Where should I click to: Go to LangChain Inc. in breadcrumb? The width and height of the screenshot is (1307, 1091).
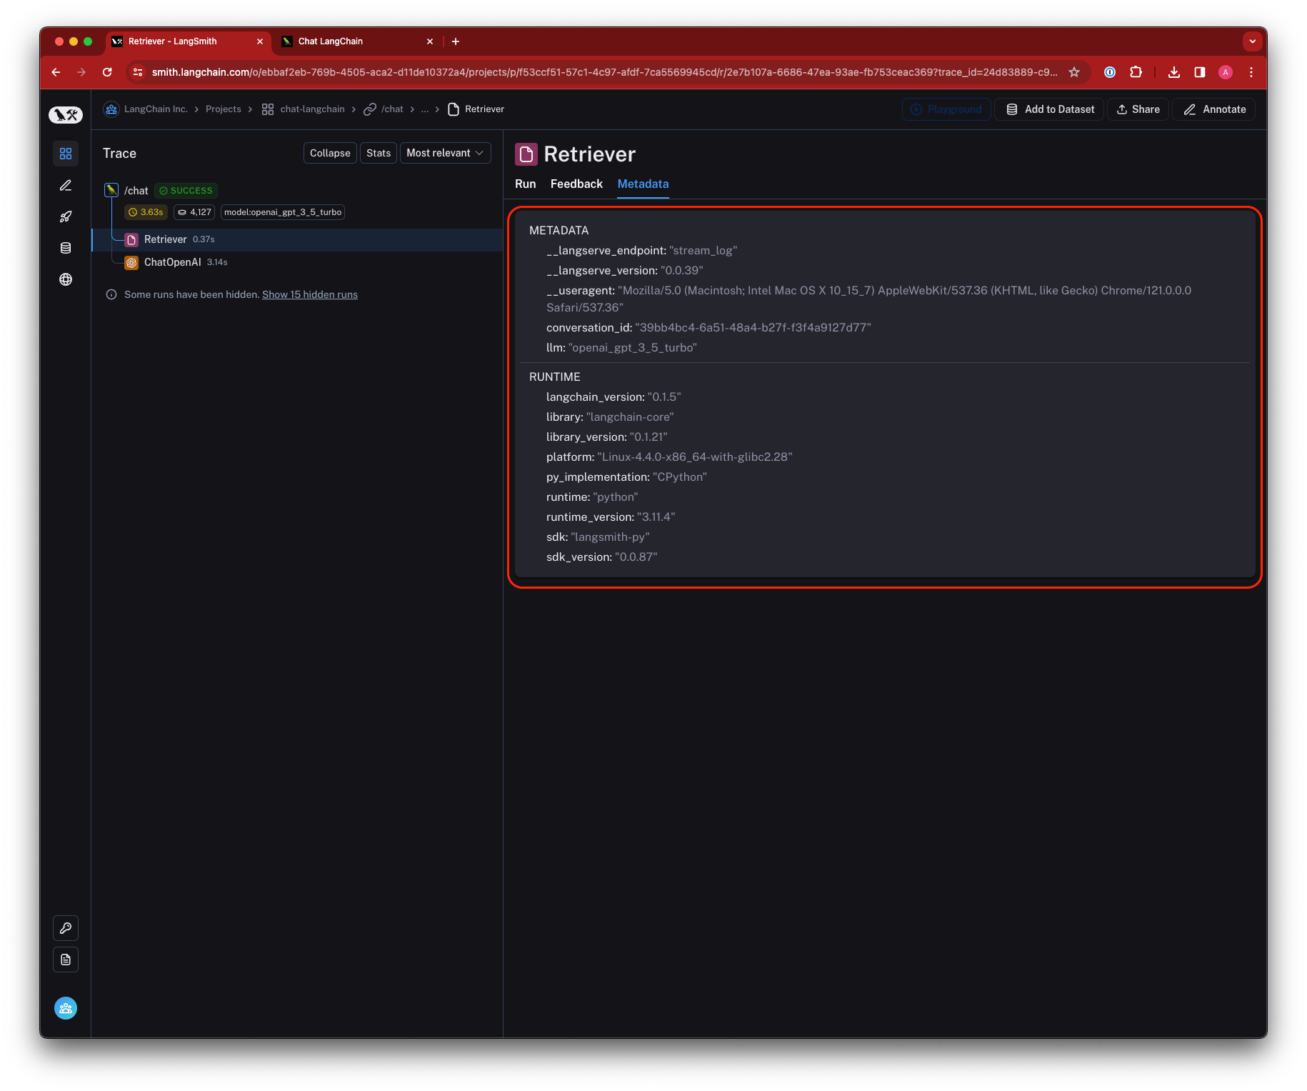click(x=156, y=109)
